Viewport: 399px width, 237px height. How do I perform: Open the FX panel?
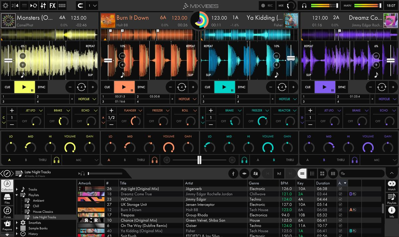(x=52, y=6)
